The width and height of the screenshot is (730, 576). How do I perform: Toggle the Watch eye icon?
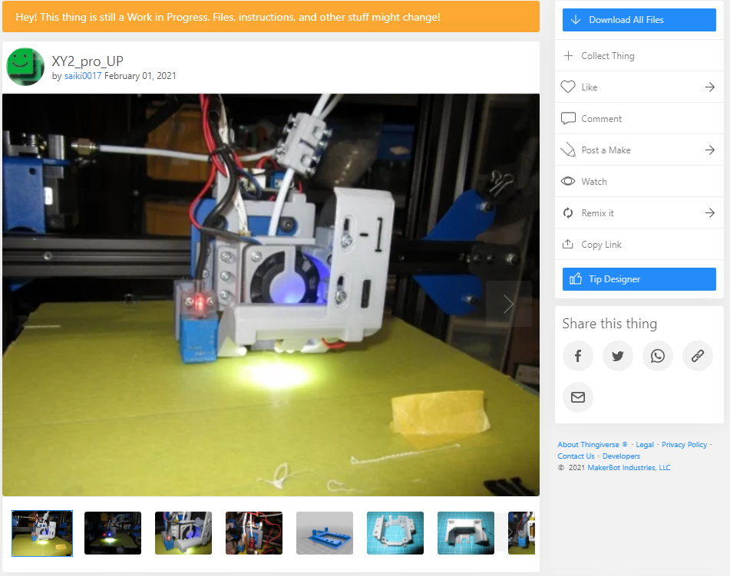568,182
